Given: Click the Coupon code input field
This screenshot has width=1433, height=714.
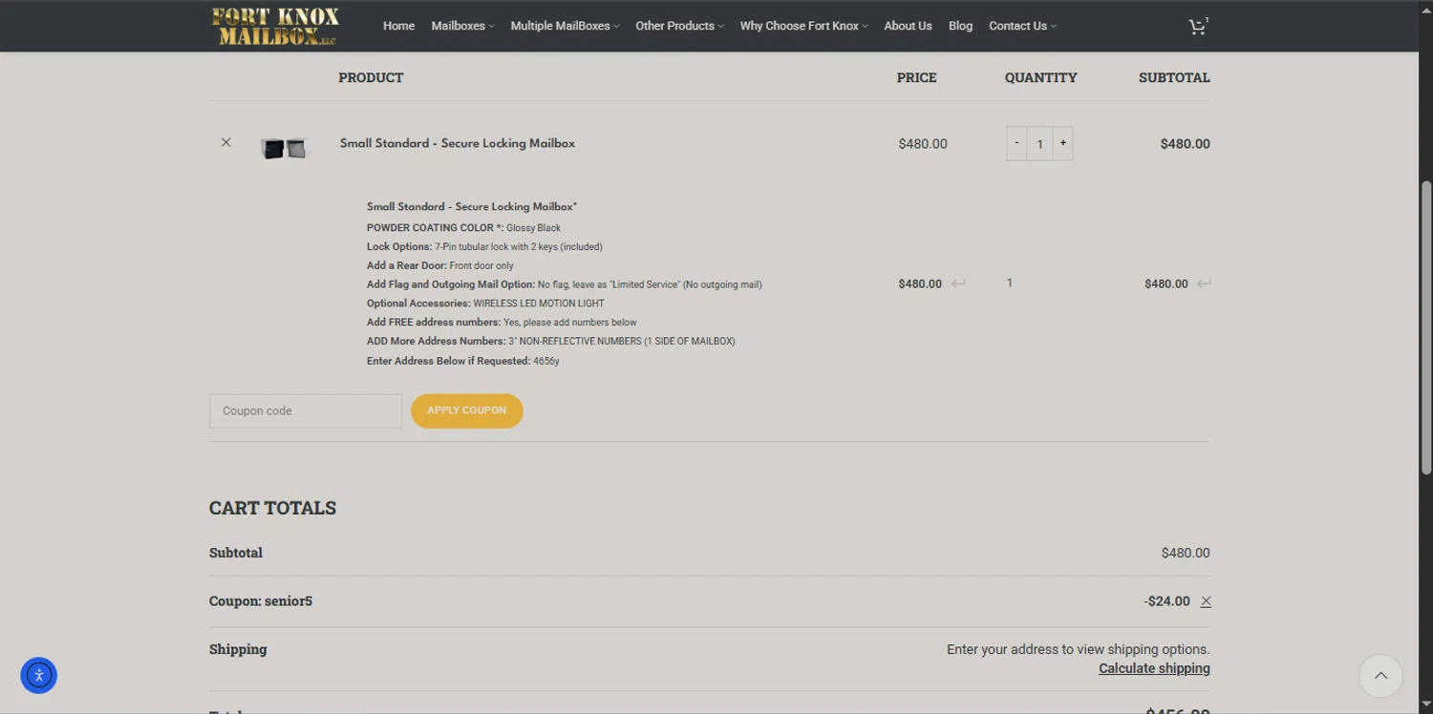Looking at the screenshot, I should 306,410.
